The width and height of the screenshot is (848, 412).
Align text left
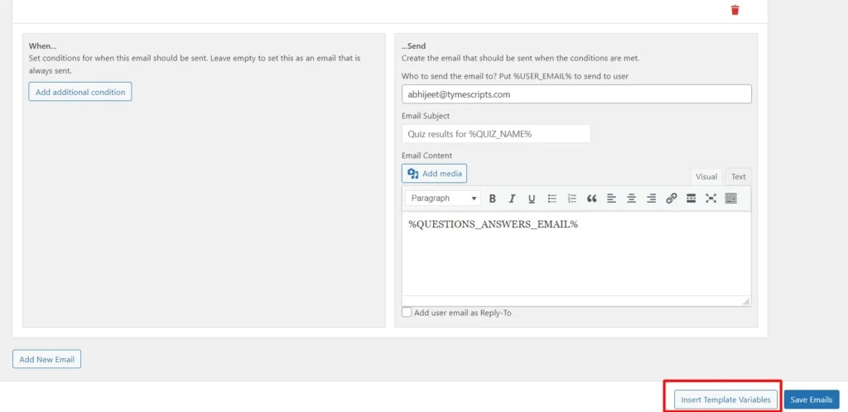[612, 199]
